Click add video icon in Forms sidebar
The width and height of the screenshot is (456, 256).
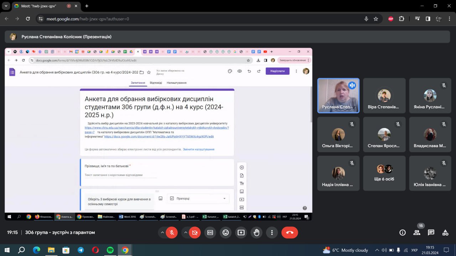tap(242, 199)
